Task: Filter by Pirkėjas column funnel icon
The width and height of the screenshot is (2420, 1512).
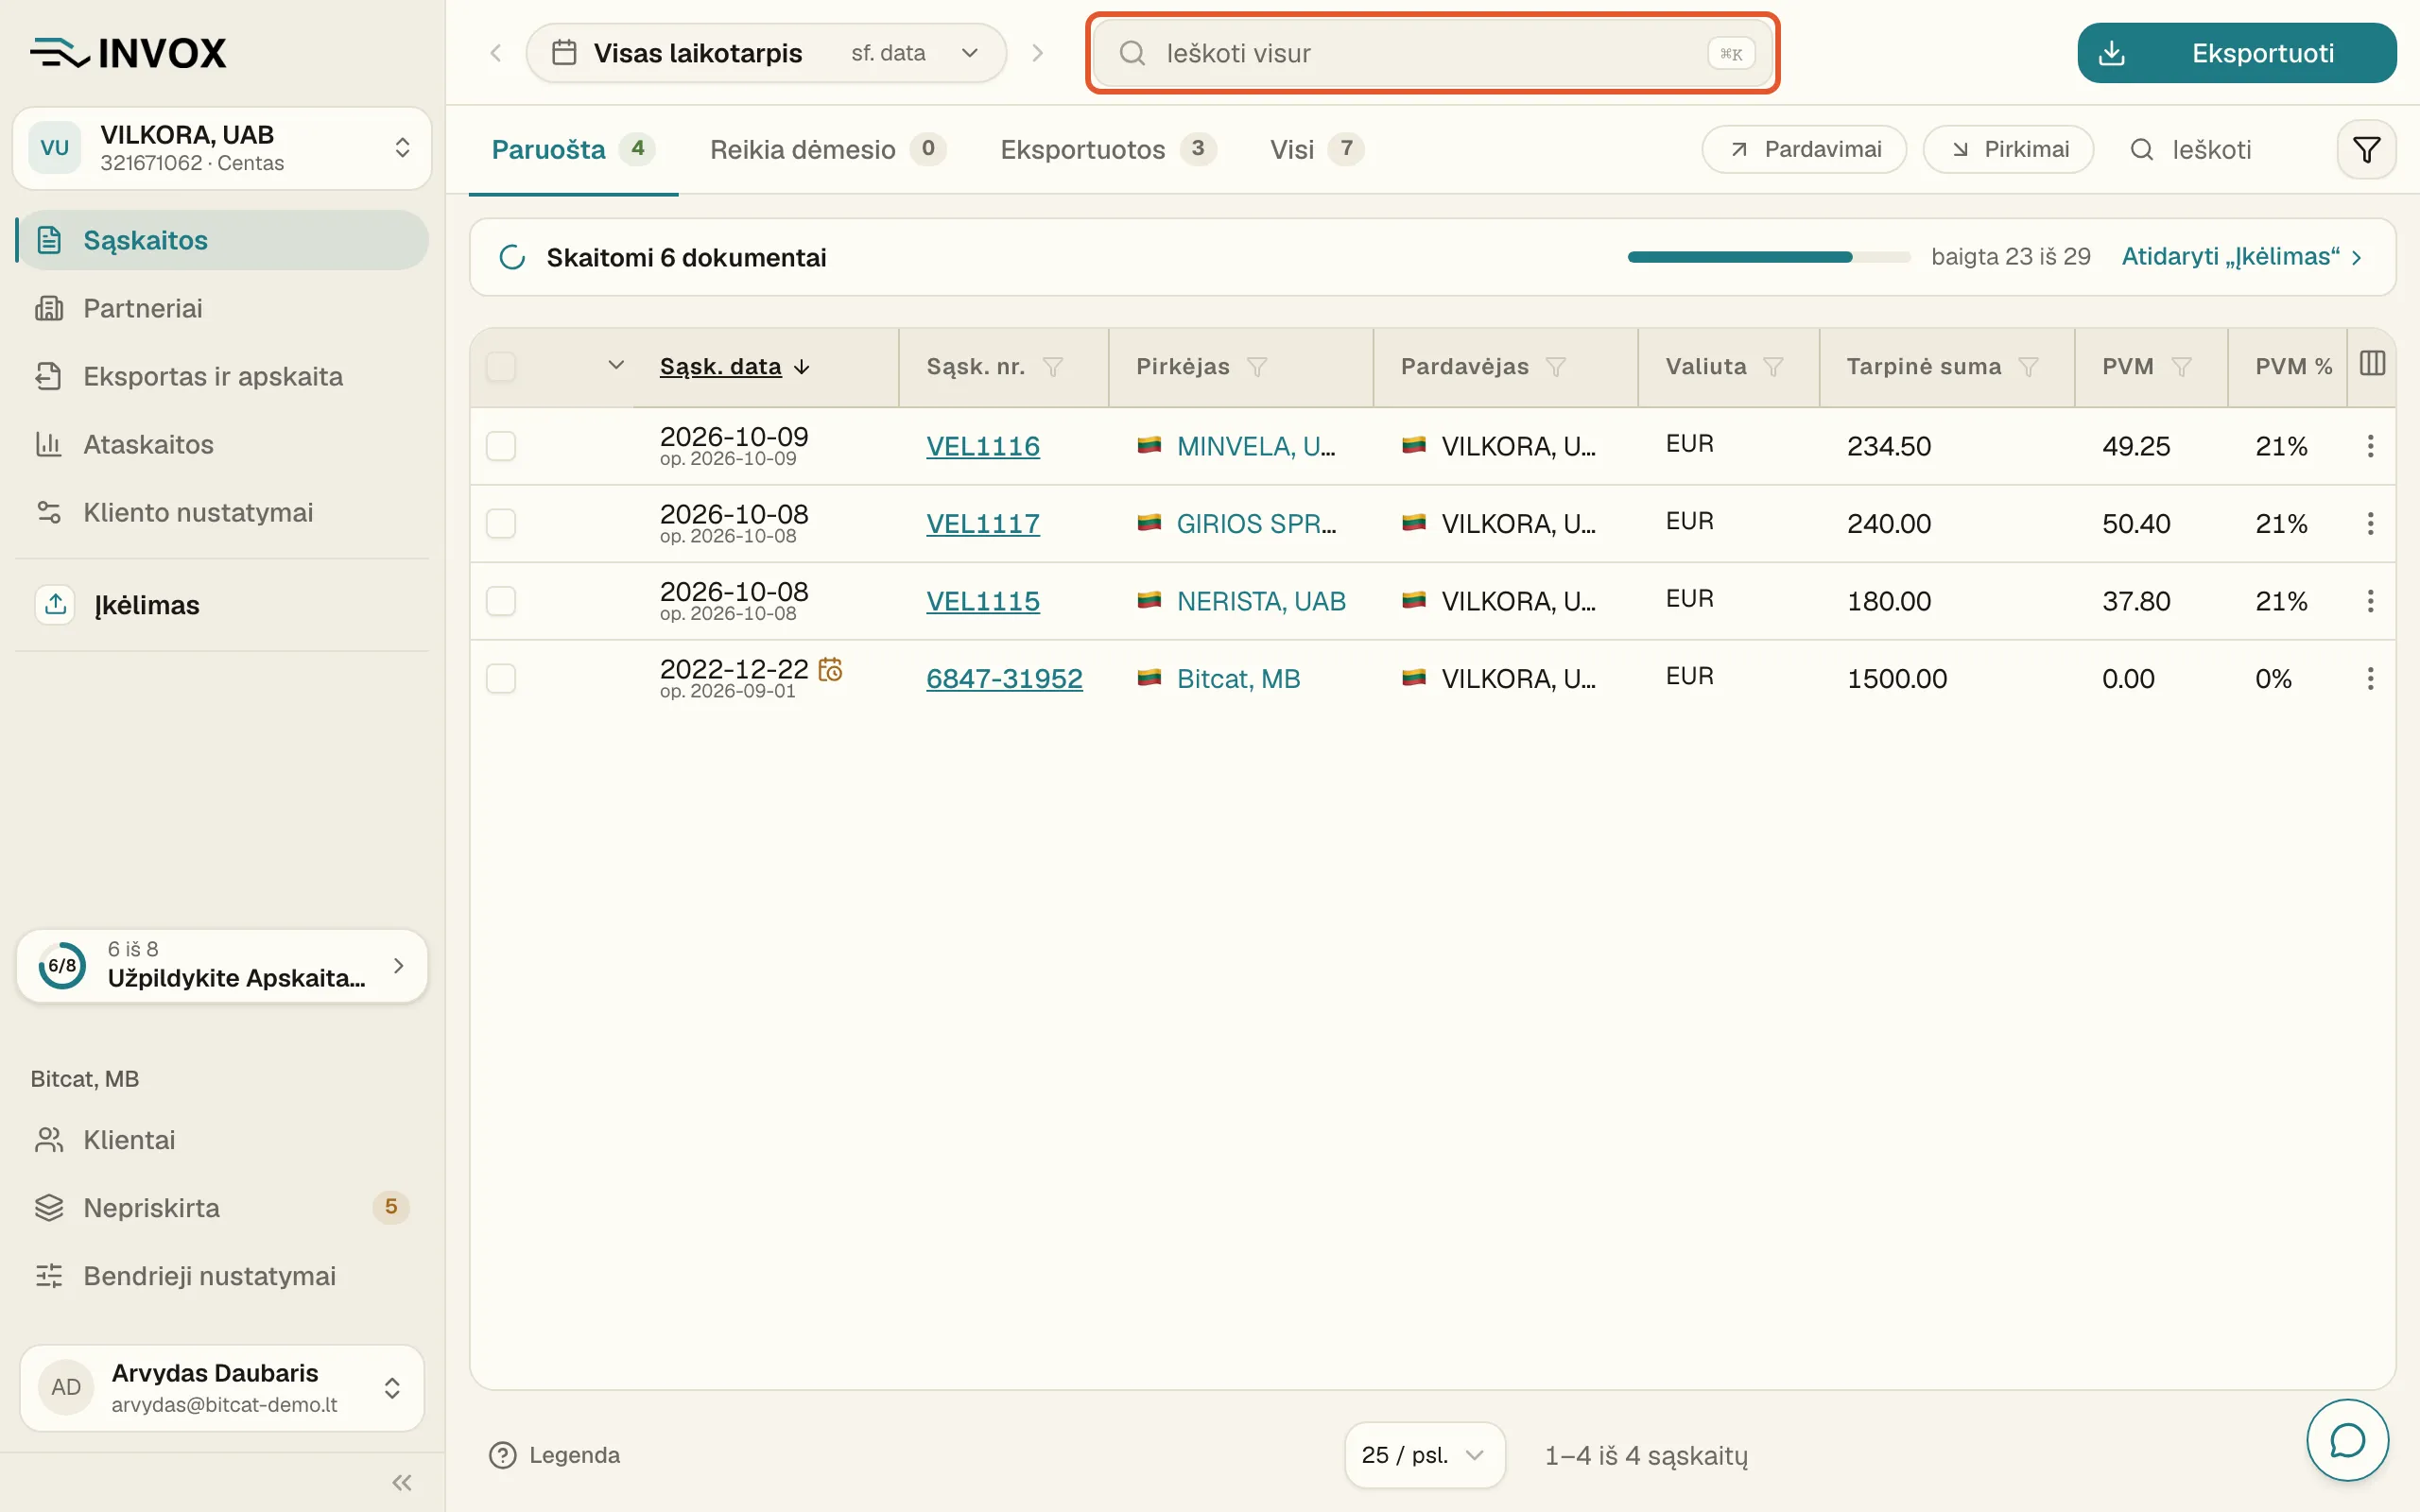Action: pos(1257,367)
